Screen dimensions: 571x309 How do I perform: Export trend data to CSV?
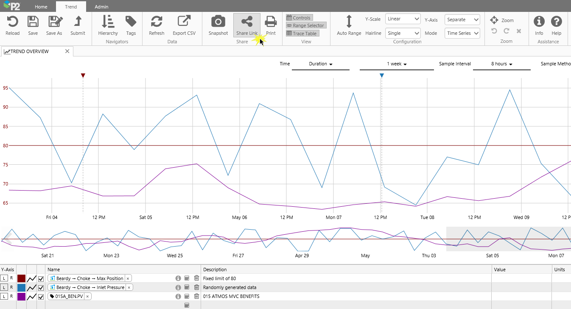(184, 22)
